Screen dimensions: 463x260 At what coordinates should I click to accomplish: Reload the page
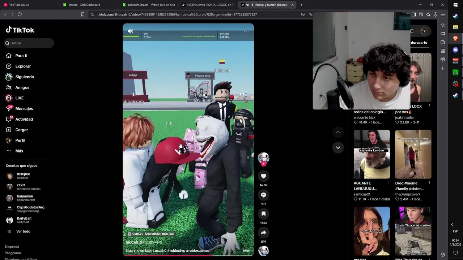[20, 14]
